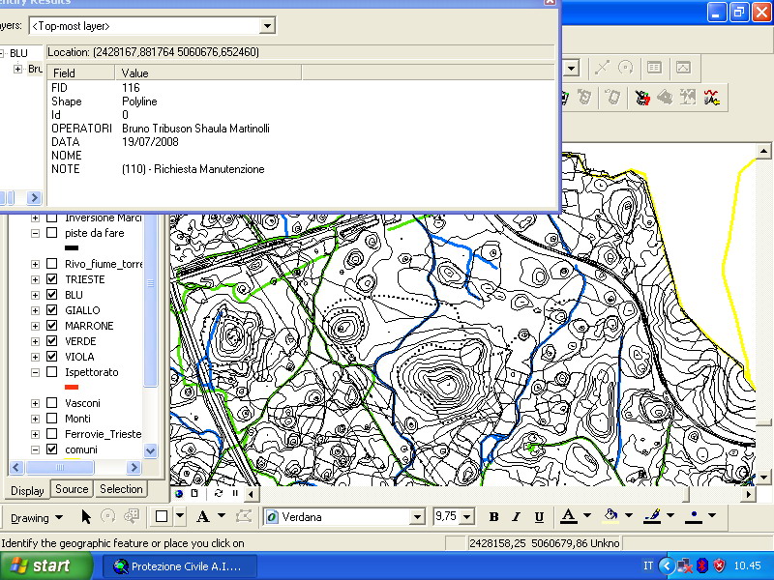774x580 pixels.
Task: Enable the Ispettorato layer checkbox
Action: (51, 372)
